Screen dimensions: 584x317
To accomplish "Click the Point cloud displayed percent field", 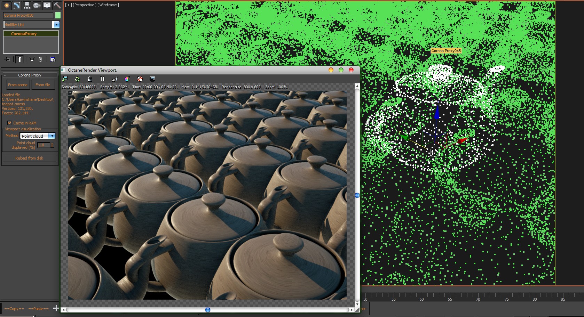I will coord(44,145).
